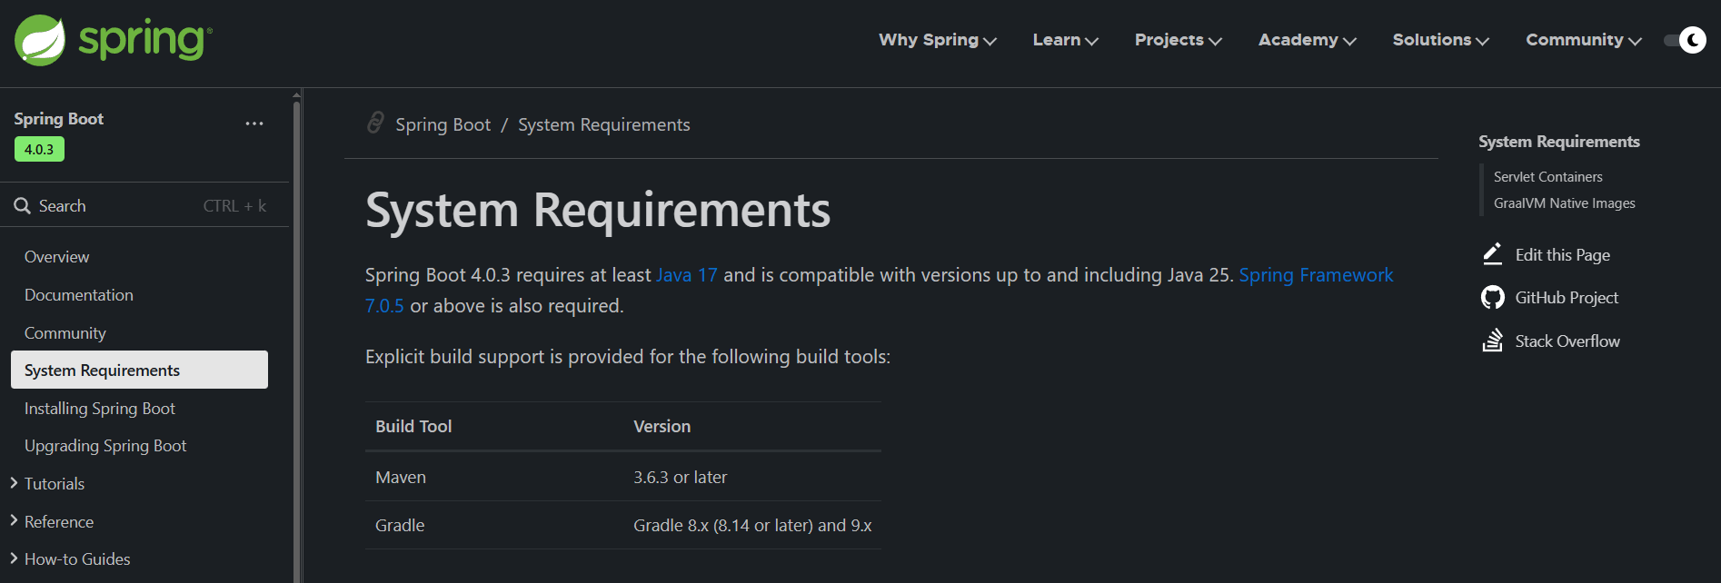Click the Search field in sidebar
Viewport: 1721px width, 583px height.
click(144, 206)
